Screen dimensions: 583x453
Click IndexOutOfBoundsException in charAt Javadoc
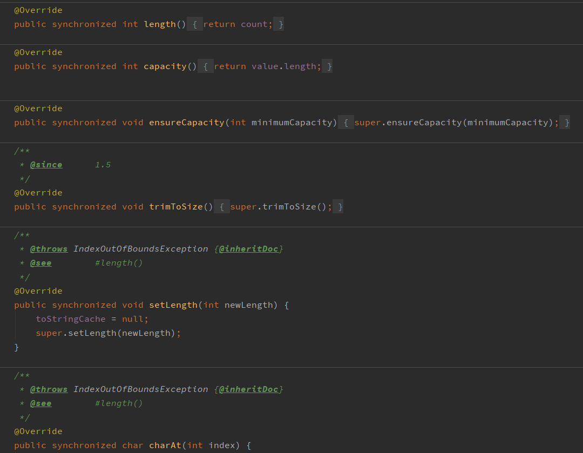[x=140, y=389]
